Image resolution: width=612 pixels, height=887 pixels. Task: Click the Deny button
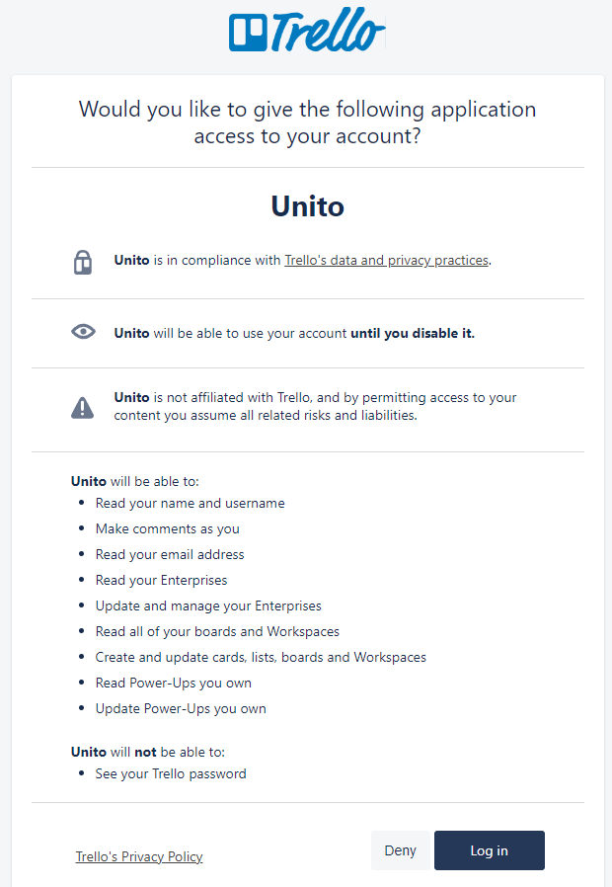[x=401, y=850]
